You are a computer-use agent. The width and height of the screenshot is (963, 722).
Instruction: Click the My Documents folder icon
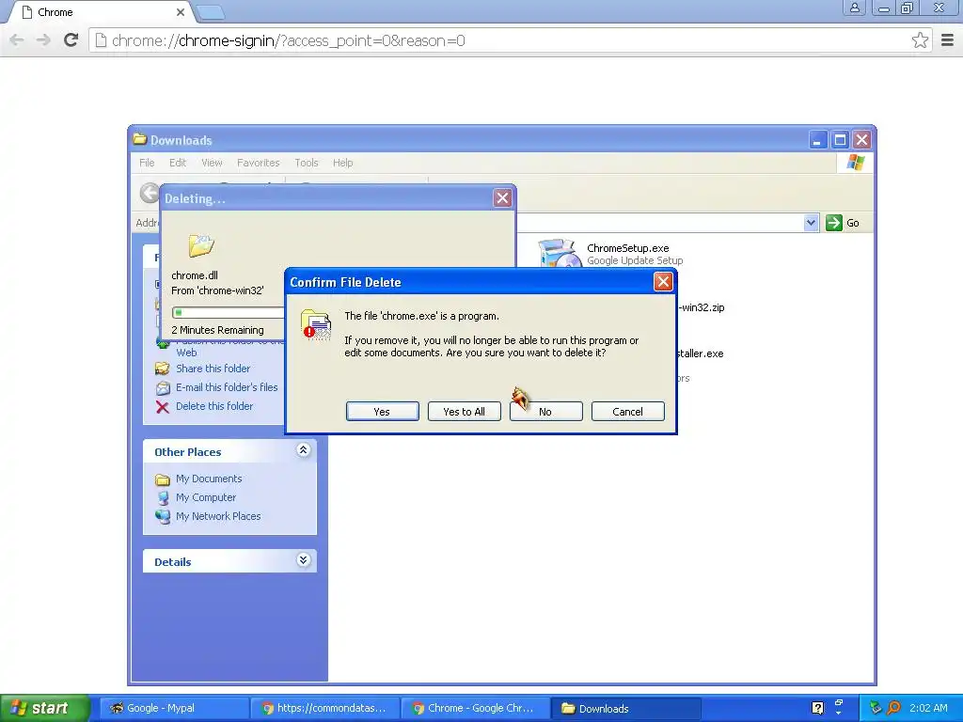point(163,479)
